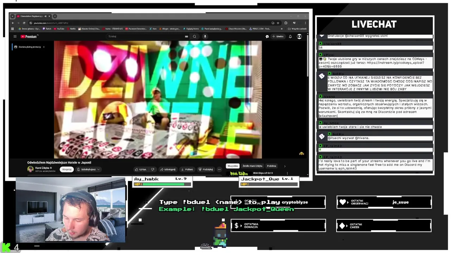This screenshot has height=253, width=451.
Task: Open the Chrome extensions puzzle icon
Action: pyautogui.click(x=286, y=23)
